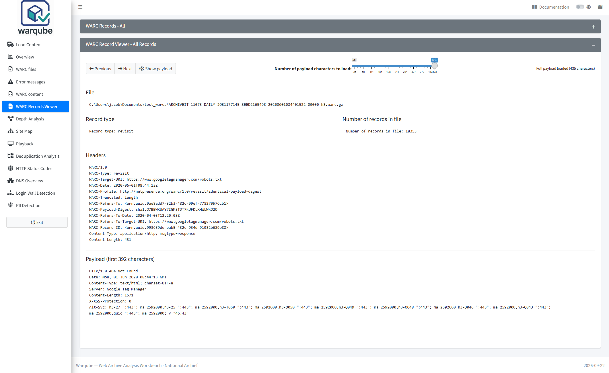Select the Overview chart icon
This screenshot has height=373, width=609.
coord(11,57)
